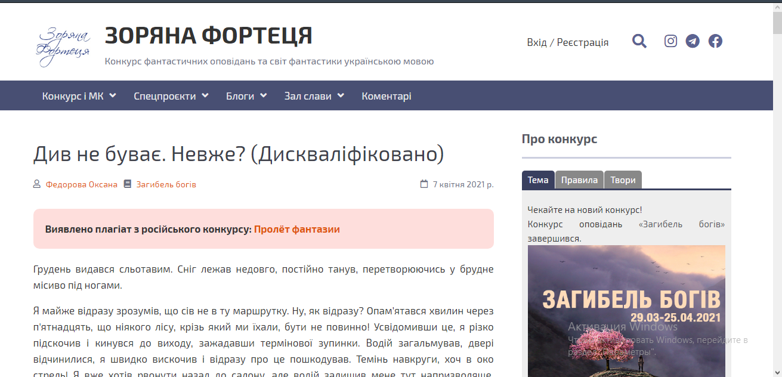Click the Вхід / Реєстрація link
Viewport: 782px width, 377px height.
[567, 42]
